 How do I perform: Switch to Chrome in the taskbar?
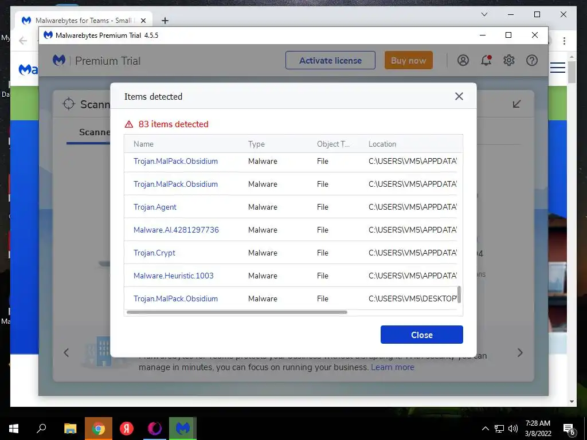click(x=98, y=429)
